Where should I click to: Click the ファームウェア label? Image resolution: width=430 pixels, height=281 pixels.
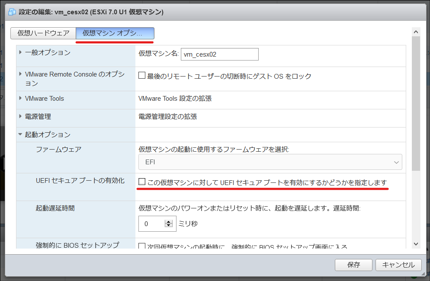[x=59, y=150]
